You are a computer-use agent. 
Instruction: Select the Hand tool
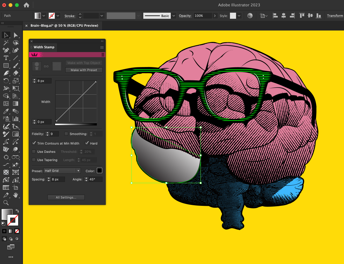16,195
